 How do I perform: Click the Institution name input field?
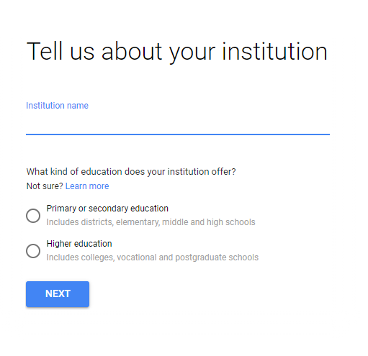[x=178, y=124]
